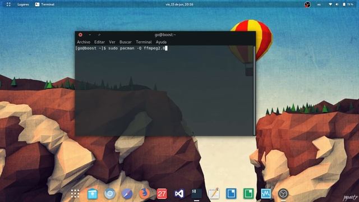Open the calendar clock vie, 15 de jun
Viewport: 359px width, 202px height.
pyautogui.click(x=179, y=4)
